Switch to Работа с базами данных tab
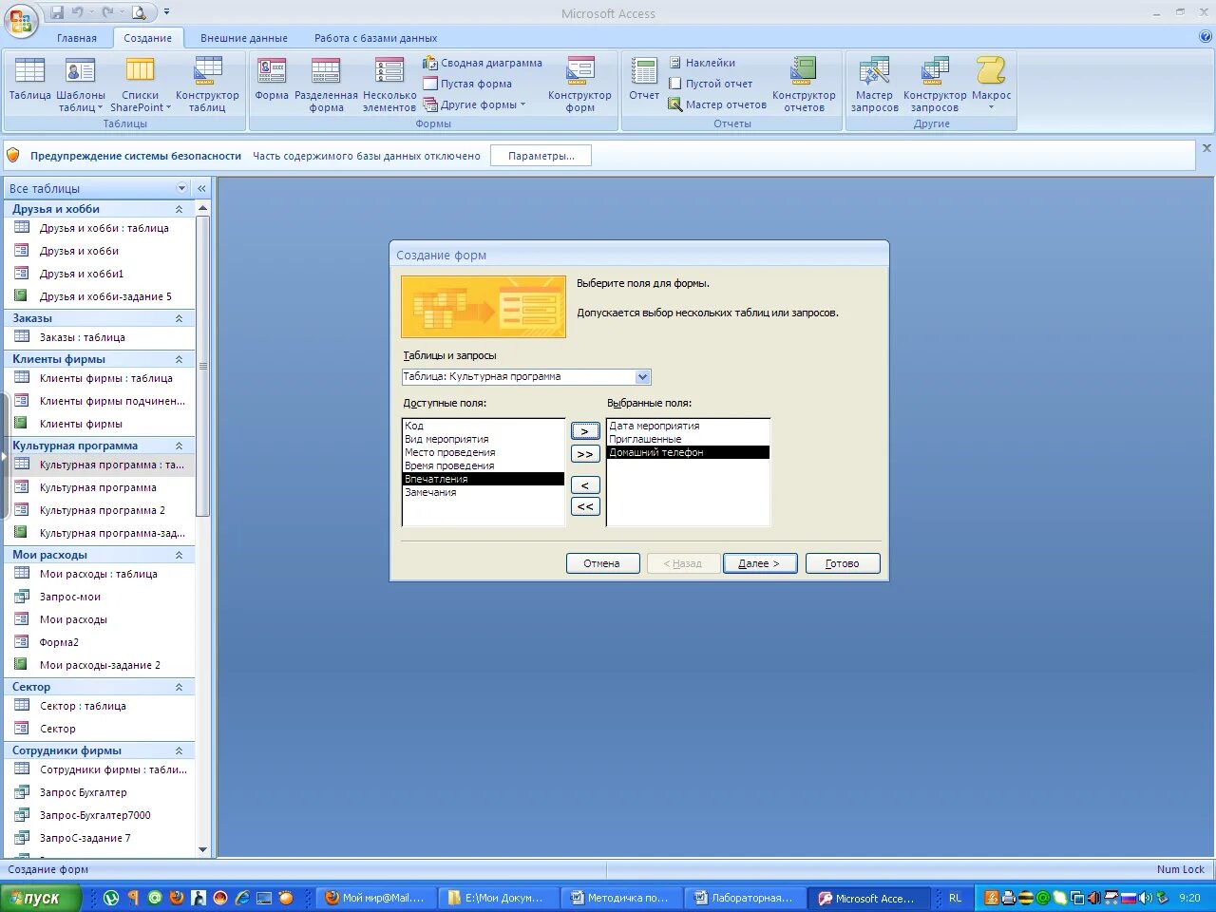The width and height of the screenshot is (1216, 912). [376, 38]
